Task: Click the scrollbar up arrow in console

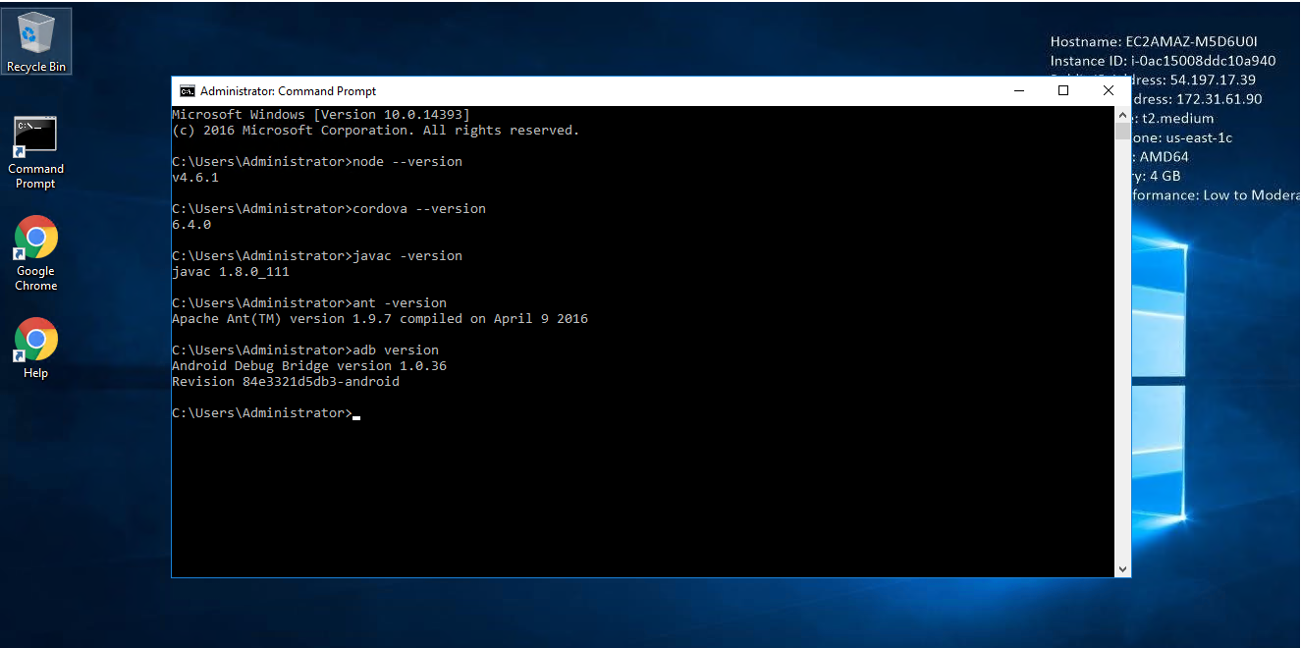Action: (x=1122, y=114)
